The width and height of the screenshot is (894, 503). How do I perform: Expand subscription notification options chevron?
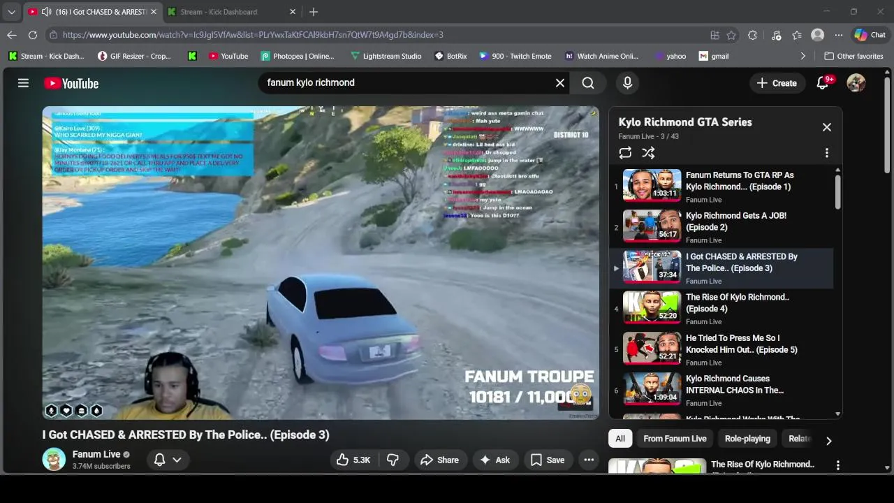(177, 460)
